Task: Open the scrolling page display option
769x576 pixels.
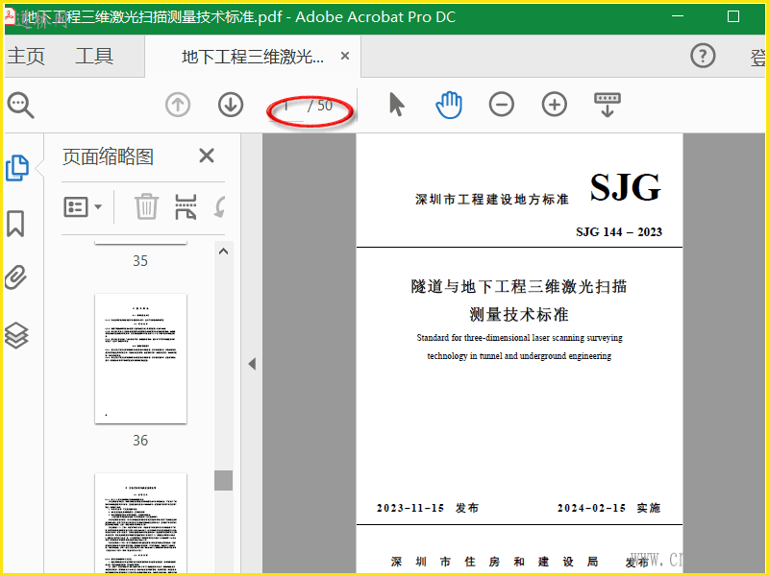Action: 608,105
